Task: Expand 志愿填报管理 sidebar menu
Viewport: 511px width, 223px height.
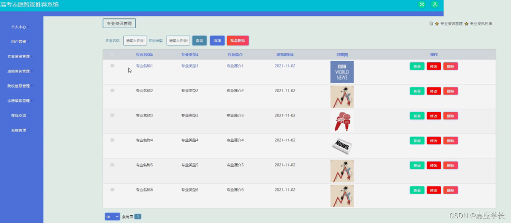Action: tap(20, 101)
